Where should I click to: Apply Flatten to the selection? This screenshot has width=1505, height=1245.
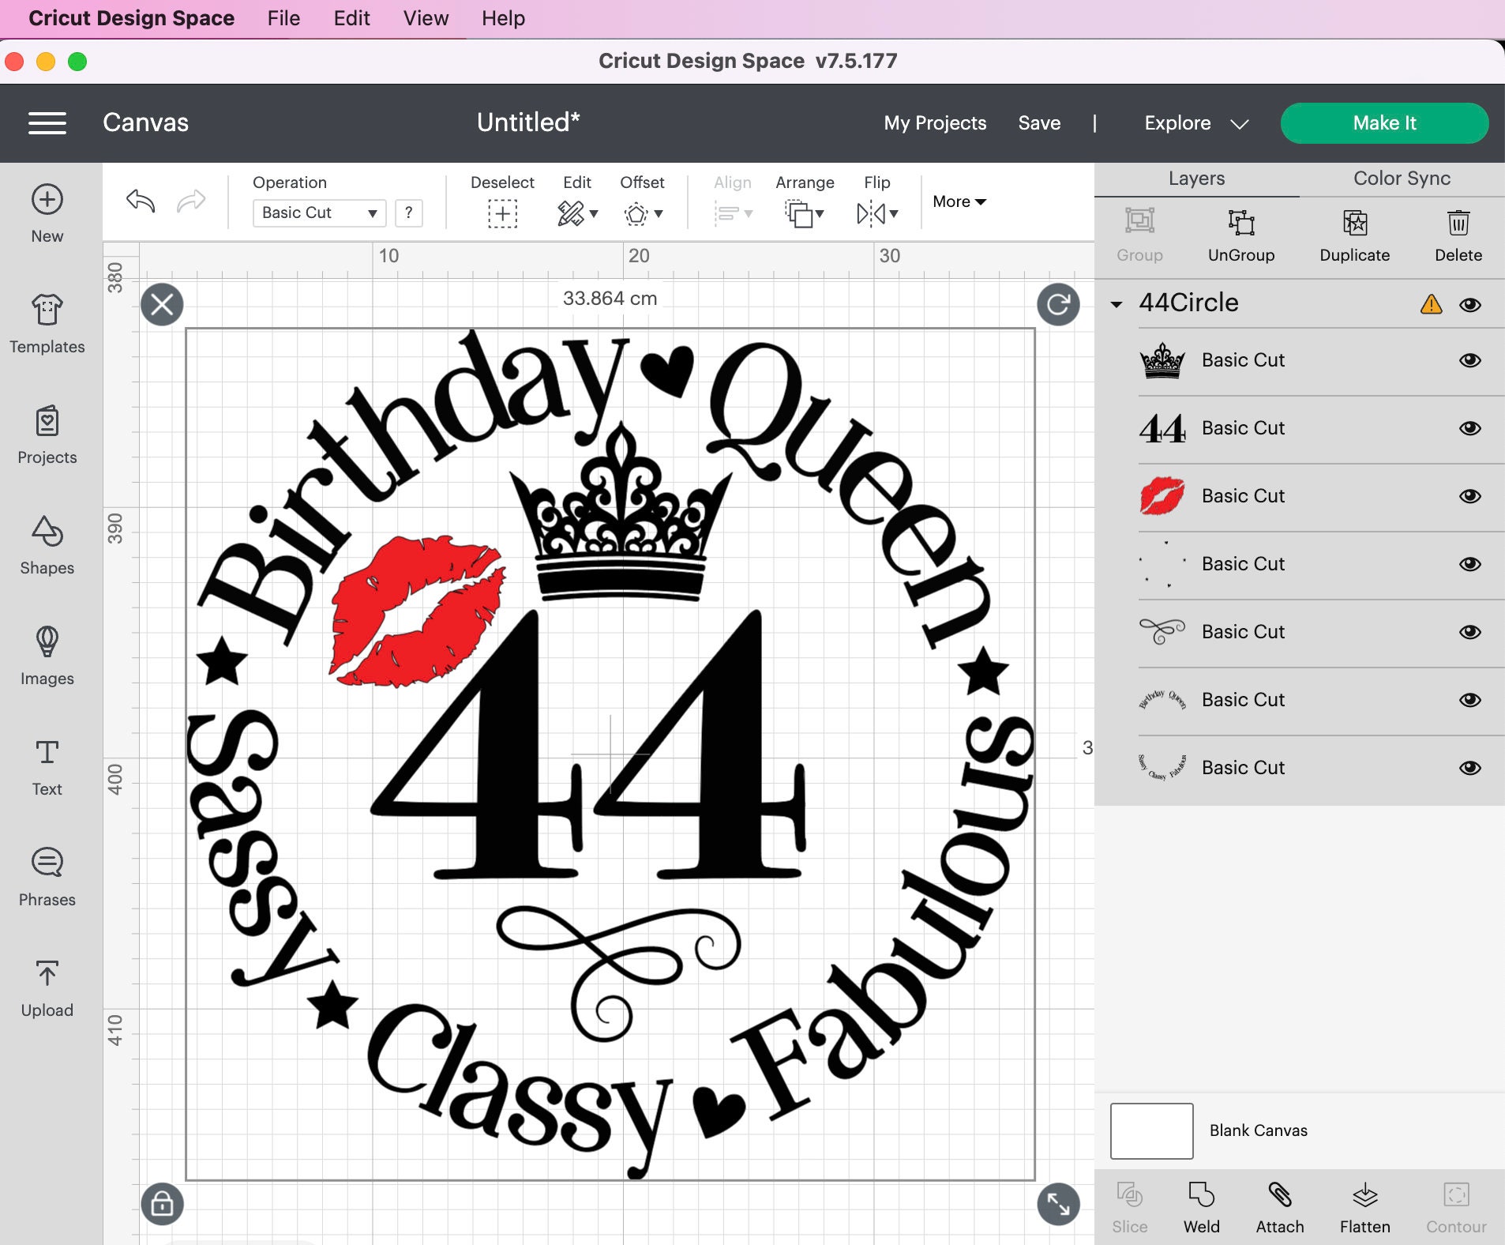(1365, 1205)
